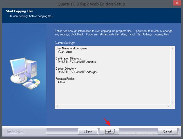
Task: Select the "Design Directory:" label
Action: click(66, 69)
